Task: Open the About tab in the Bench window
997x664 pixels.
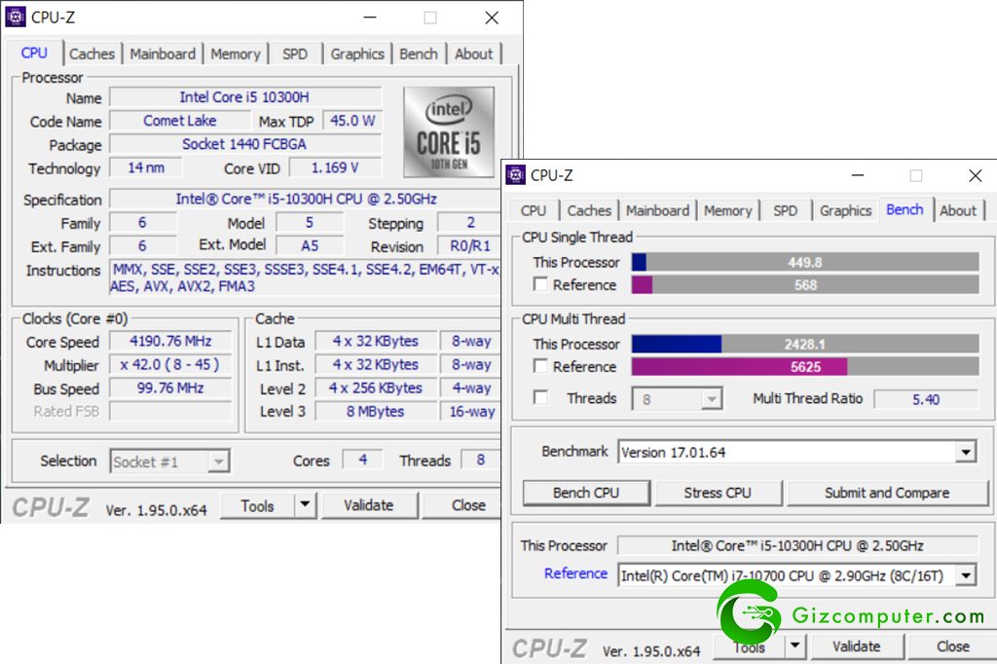Action: 958,210
